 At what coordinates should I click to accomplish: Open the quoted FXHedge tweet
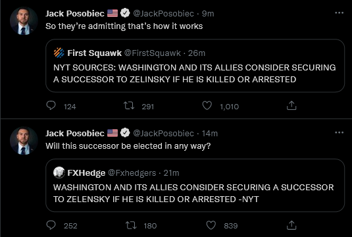(195, 186)
